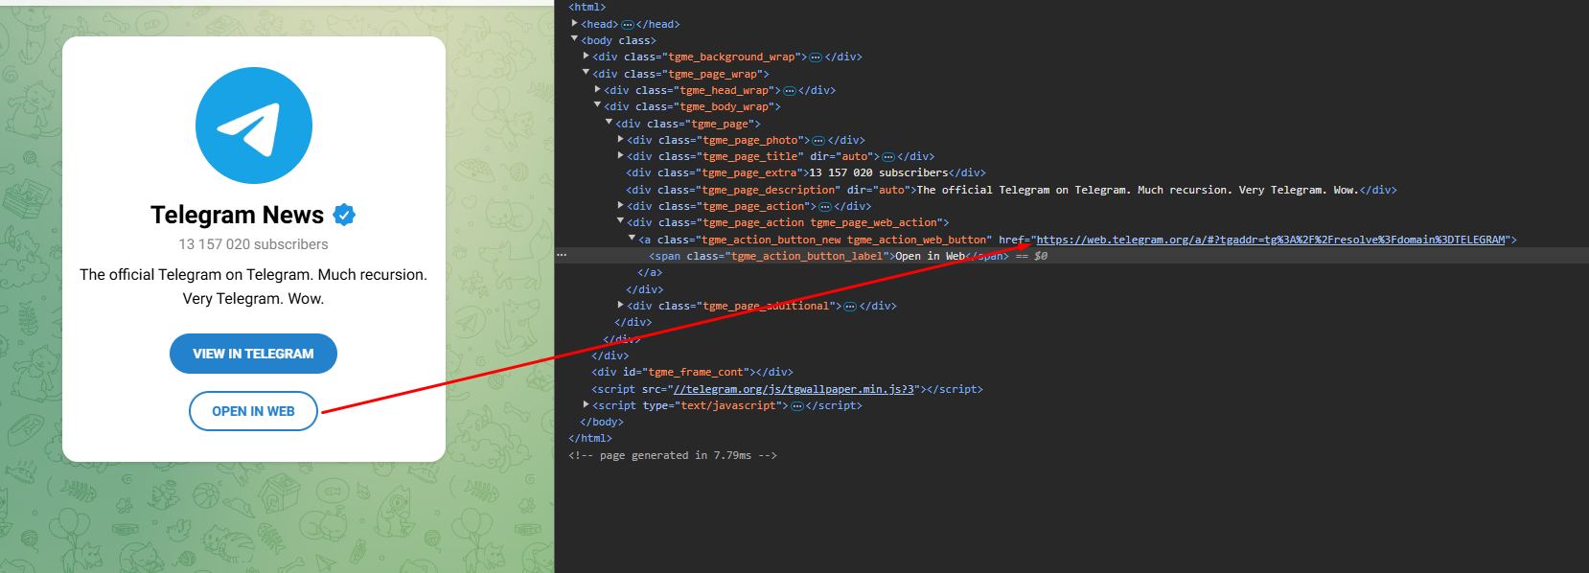
Task: Expand the tgme_head_wrap div
Action: (598, 89)
